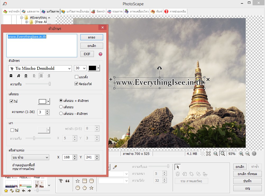Open the รวมภาพ combine tab
Viewport: 265px width, 196px height.
115,11
